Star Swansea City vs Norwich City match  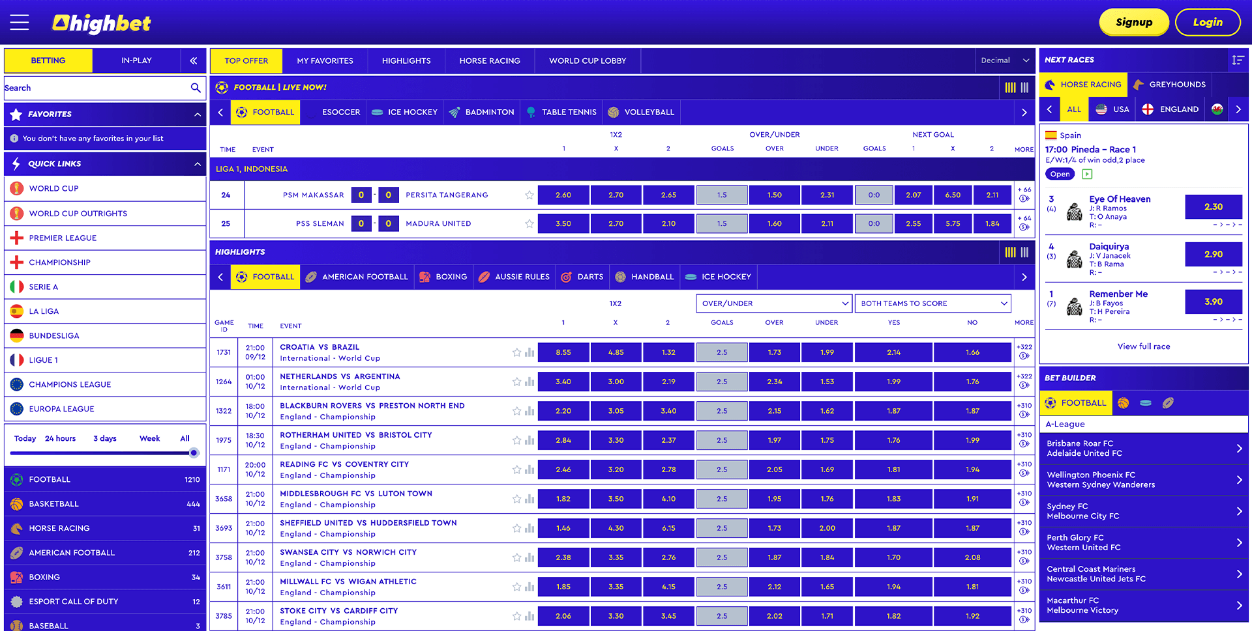pyautogui.click(x=516, y=557)
